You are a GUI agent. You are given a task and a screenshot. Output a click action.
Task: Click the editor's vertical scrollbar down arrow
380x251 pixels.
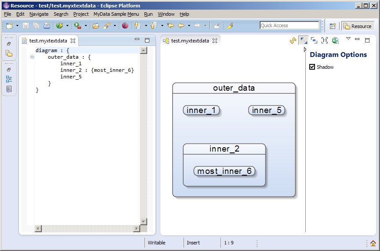tap(143, 221)
